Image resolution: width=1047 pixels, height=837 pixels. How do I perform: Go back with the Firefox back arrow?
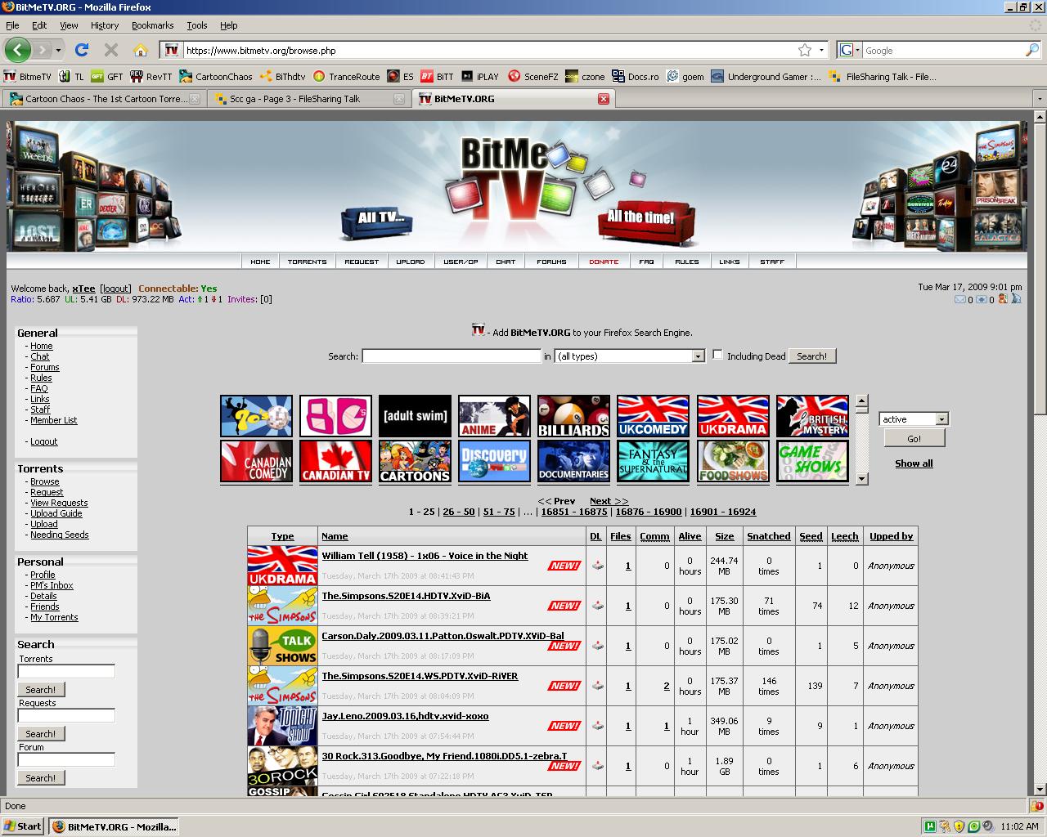[x=17, y=50]
